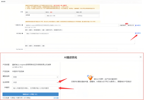Click the blue 智能生成 button
This screenshot has width=144, height=100.
[x=31, y=94]
